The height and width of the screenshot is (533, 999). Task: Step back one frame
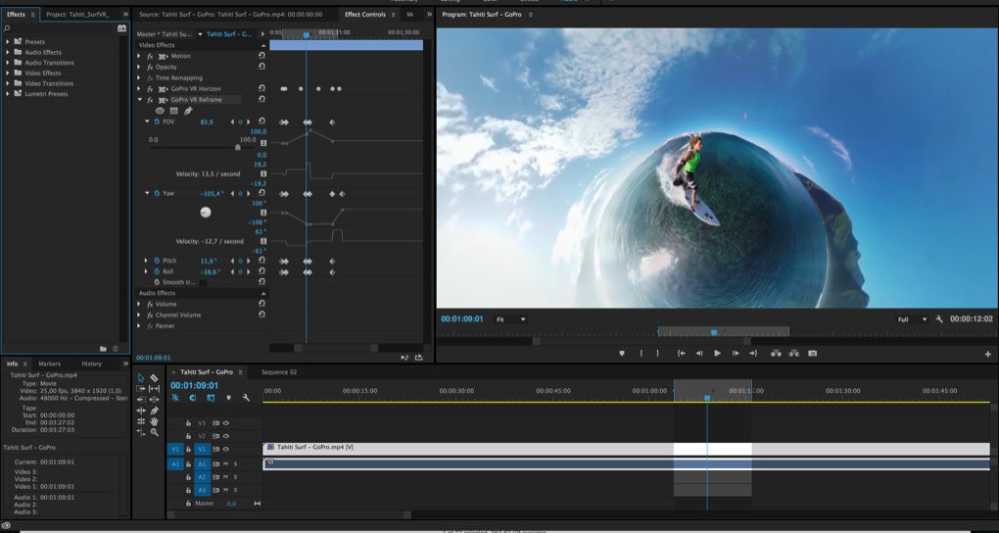[x=699, y=353]
